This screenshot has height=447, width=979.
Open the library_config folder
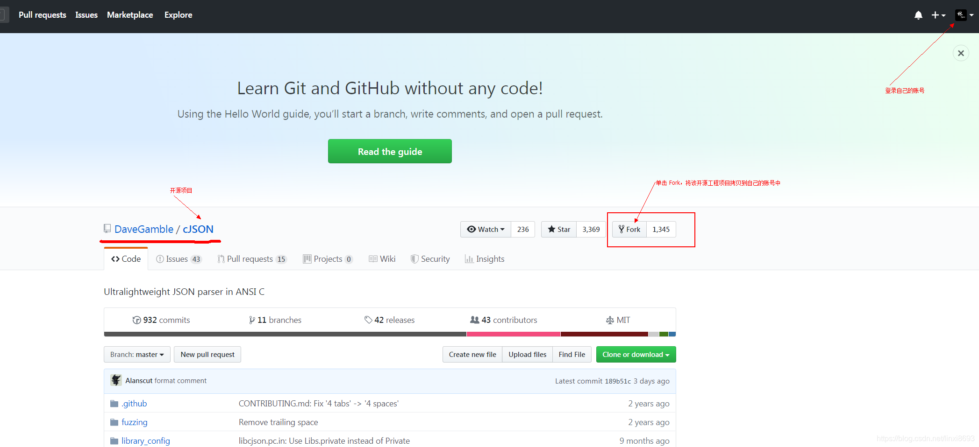(x=146, y=440)
